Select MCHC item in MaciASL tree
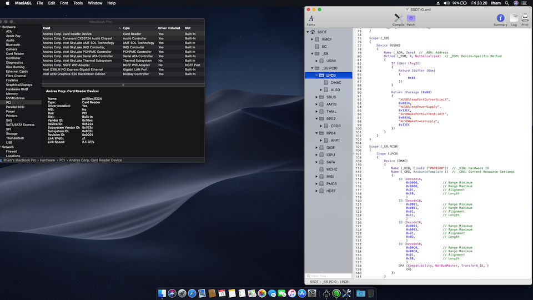The image size is (533, 300). pos(332,169)
